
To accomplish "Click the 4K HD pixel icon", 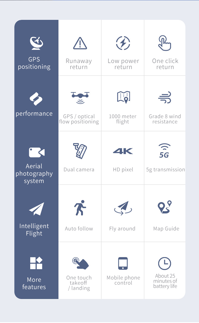I will (x=123, y=151).
